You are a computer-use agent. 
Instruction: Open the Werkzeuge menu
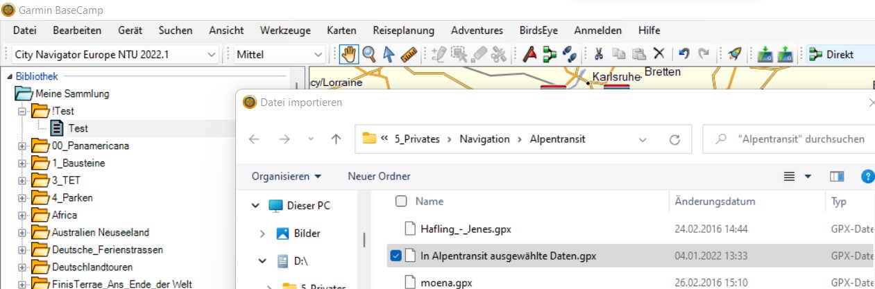pyautogui.click(x=285, y=30)
